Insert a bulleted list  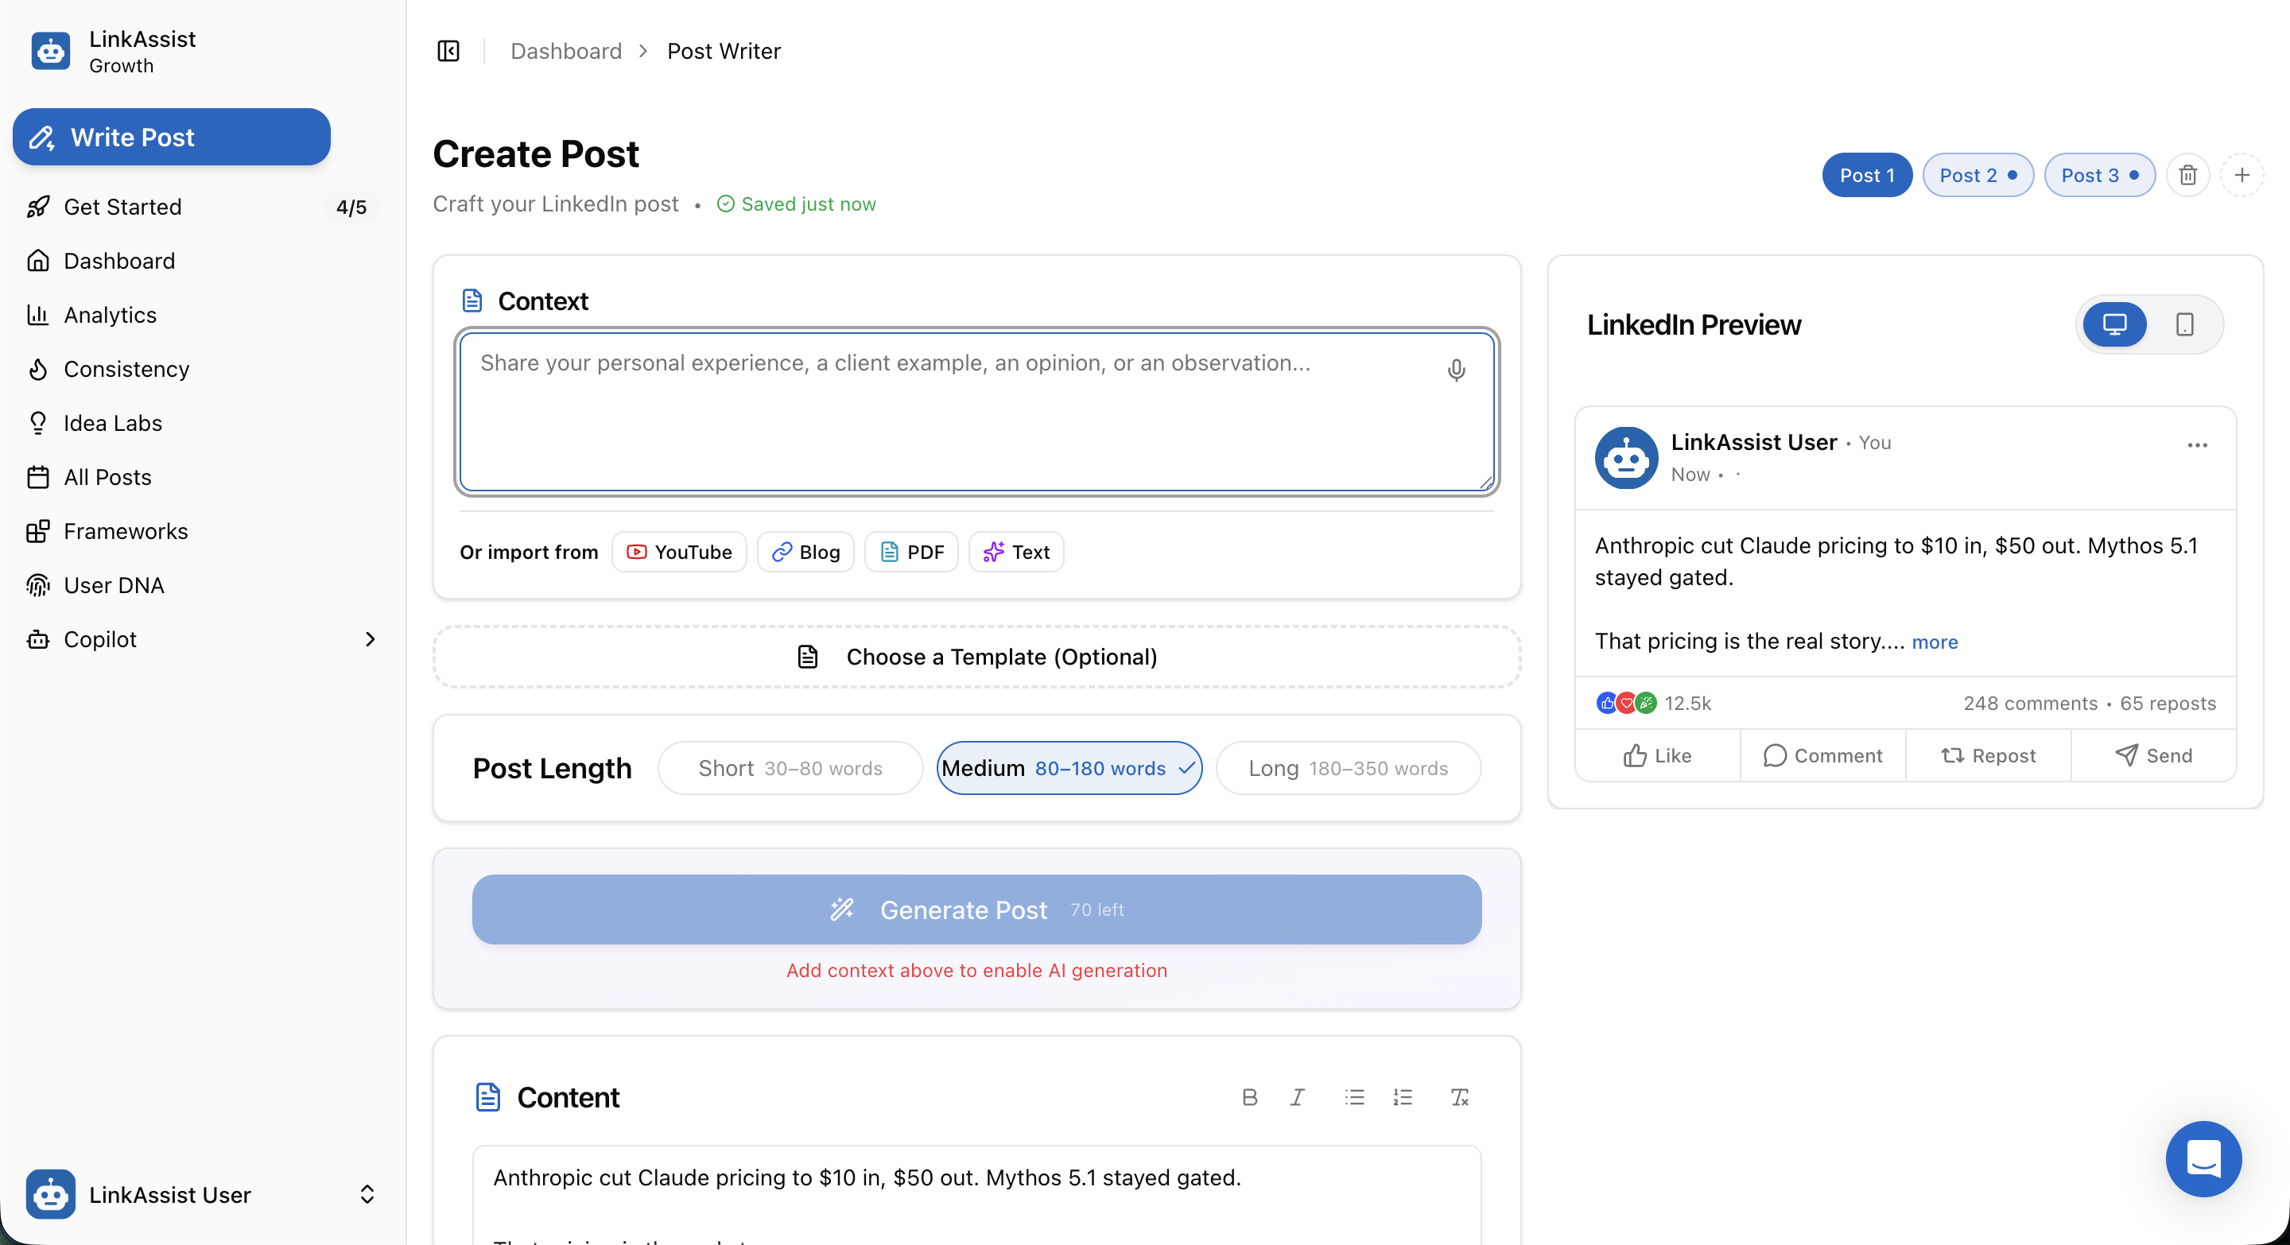click(1354, 1097)
